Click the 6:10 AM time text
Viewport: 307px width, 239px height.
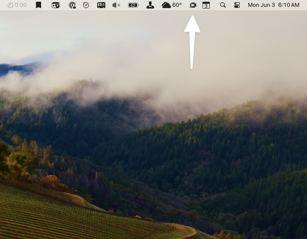pyautogui.click(x=289, y=5)
